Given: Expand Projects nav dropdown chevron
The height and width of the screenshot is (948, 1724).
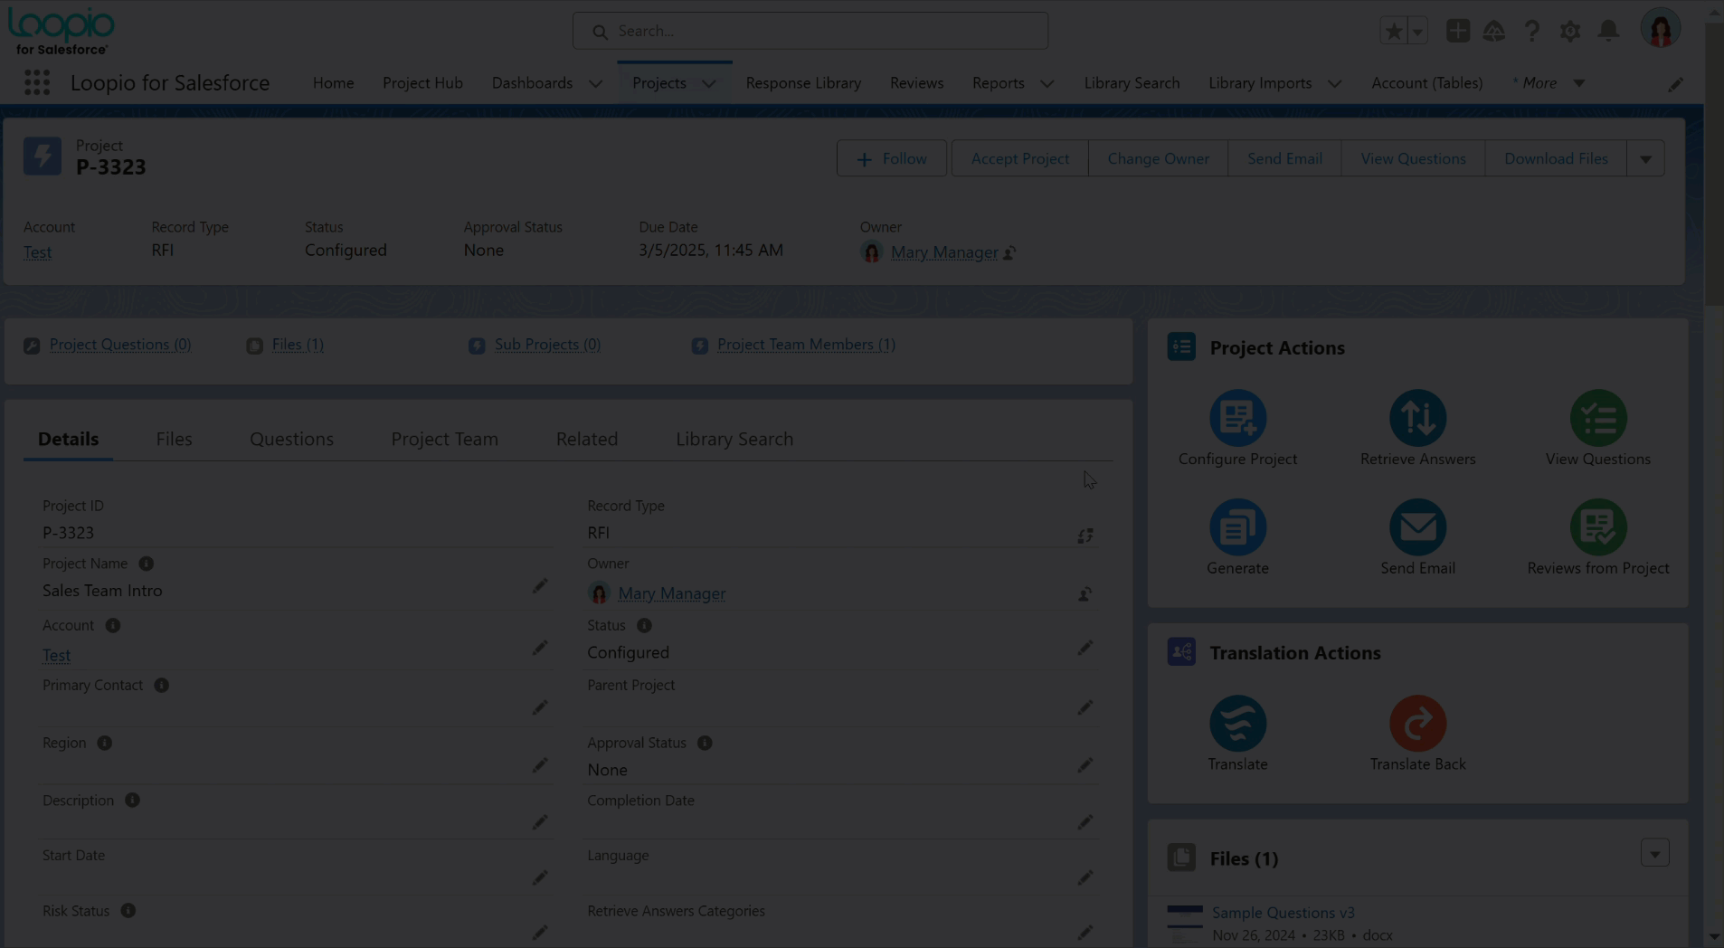Looking at the screenshot, I should coord(709,83).
